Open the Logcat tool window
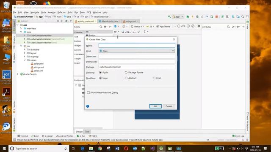Viewport: 271px width, 152px height. click(x=47, y=136)
